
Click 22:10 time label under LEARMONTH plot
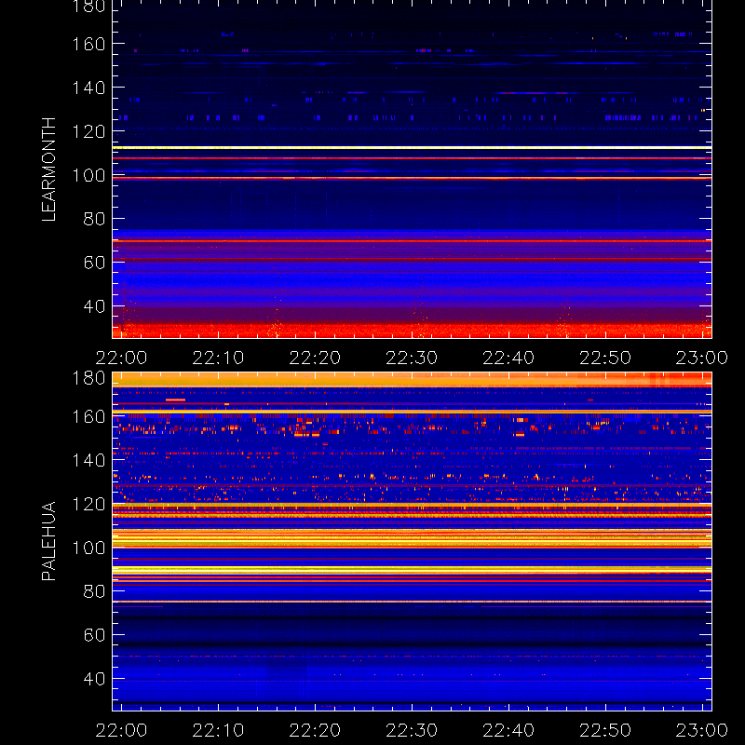point(218,358)
